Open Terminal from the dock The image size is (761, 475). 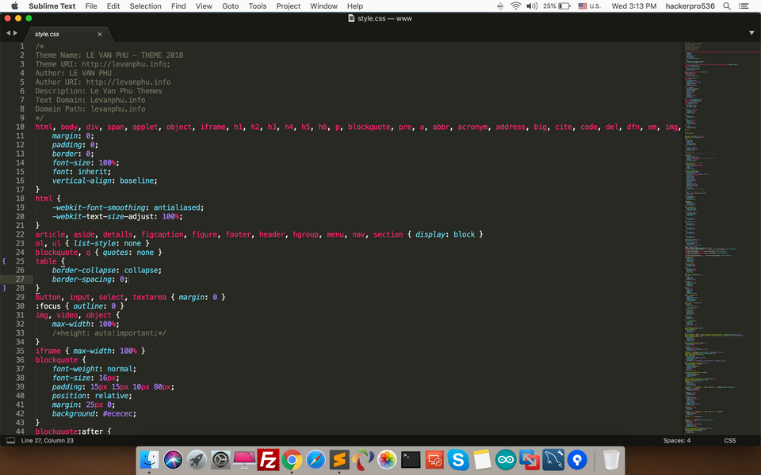tap(411, 459)
